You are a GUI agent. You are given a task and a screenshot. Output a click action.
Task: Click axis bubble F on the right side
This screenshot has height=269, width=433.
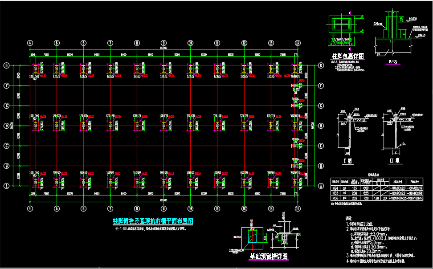[x=321, y=86]
